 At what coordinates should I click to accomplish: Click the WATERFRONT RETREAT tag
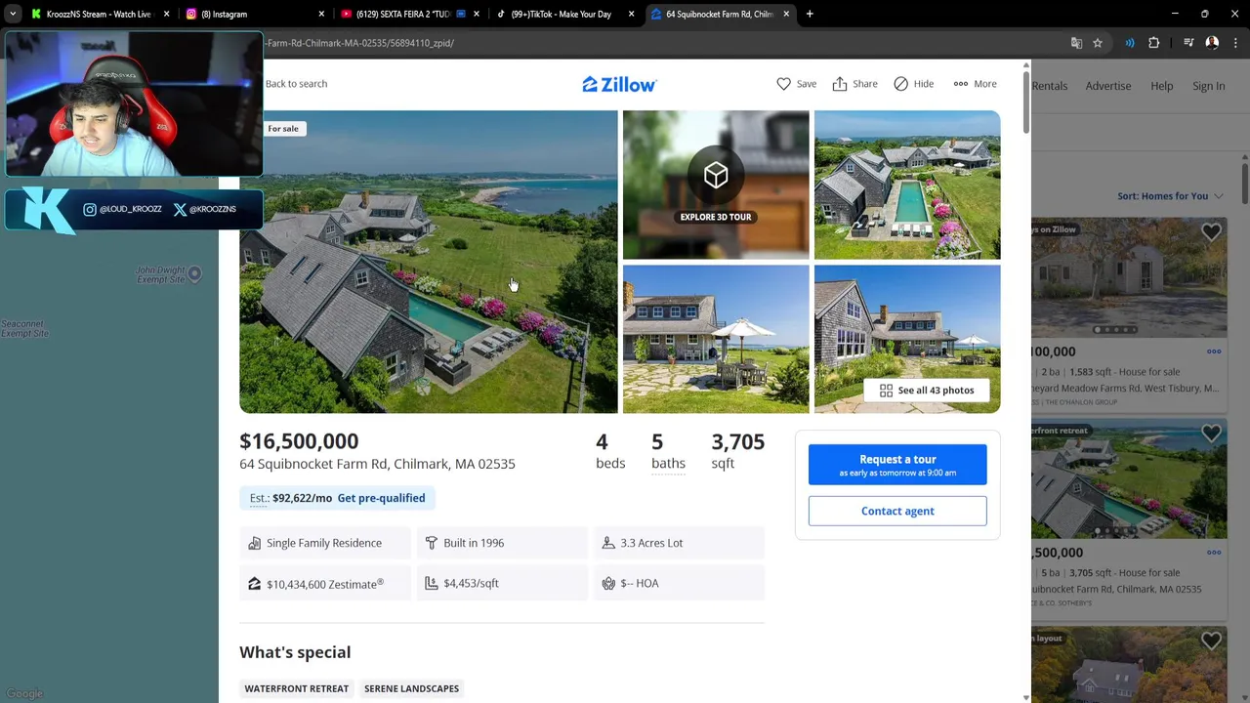tap(296, 688)
